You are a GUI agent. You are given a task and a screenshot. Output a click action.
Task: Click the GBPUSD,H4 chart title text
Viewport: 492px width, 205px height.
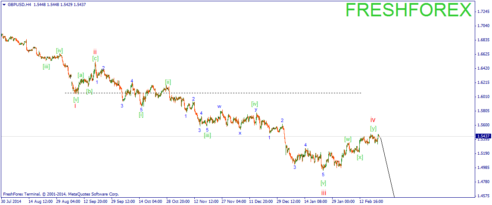pos(19,4)
